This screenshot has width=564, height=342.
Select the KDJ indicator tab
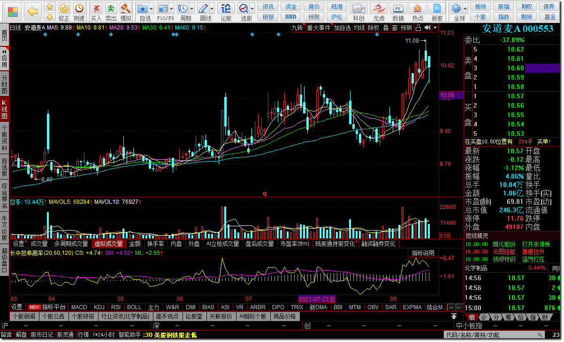click(x=99, y=307)
